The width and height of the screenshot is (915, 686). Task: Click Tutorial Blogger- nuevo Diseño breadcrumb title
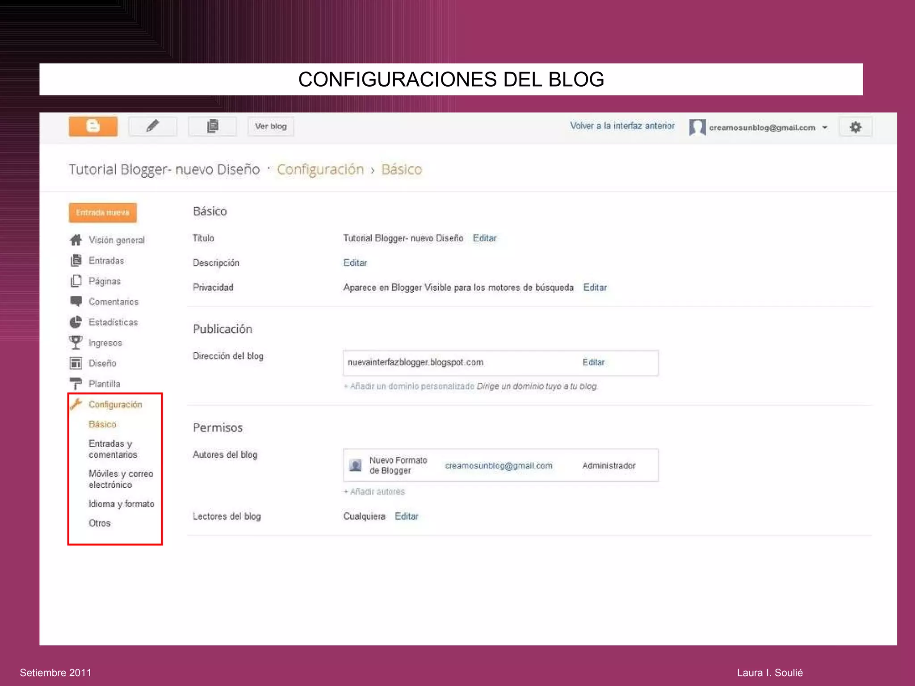click(164, 169)
